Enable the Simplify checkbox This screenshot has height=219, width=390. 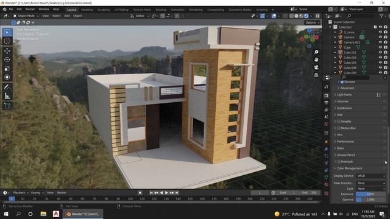click(x=339, y=122)
